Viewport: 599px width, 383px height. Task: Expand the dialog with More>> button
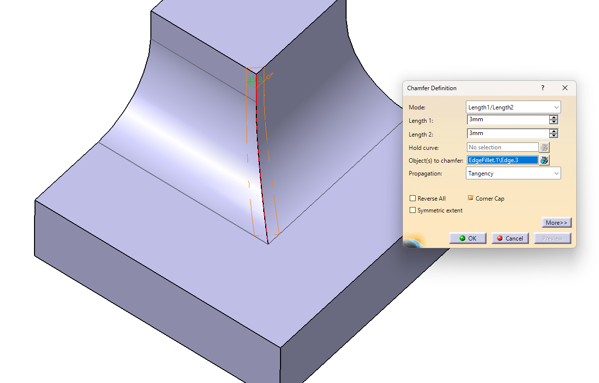click(557, 223)
